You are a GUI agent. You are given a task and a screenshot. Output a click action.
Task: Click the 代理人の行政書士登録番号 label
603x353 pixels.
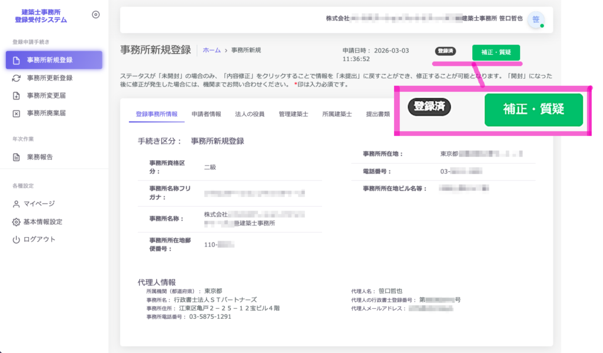point(384,300)
